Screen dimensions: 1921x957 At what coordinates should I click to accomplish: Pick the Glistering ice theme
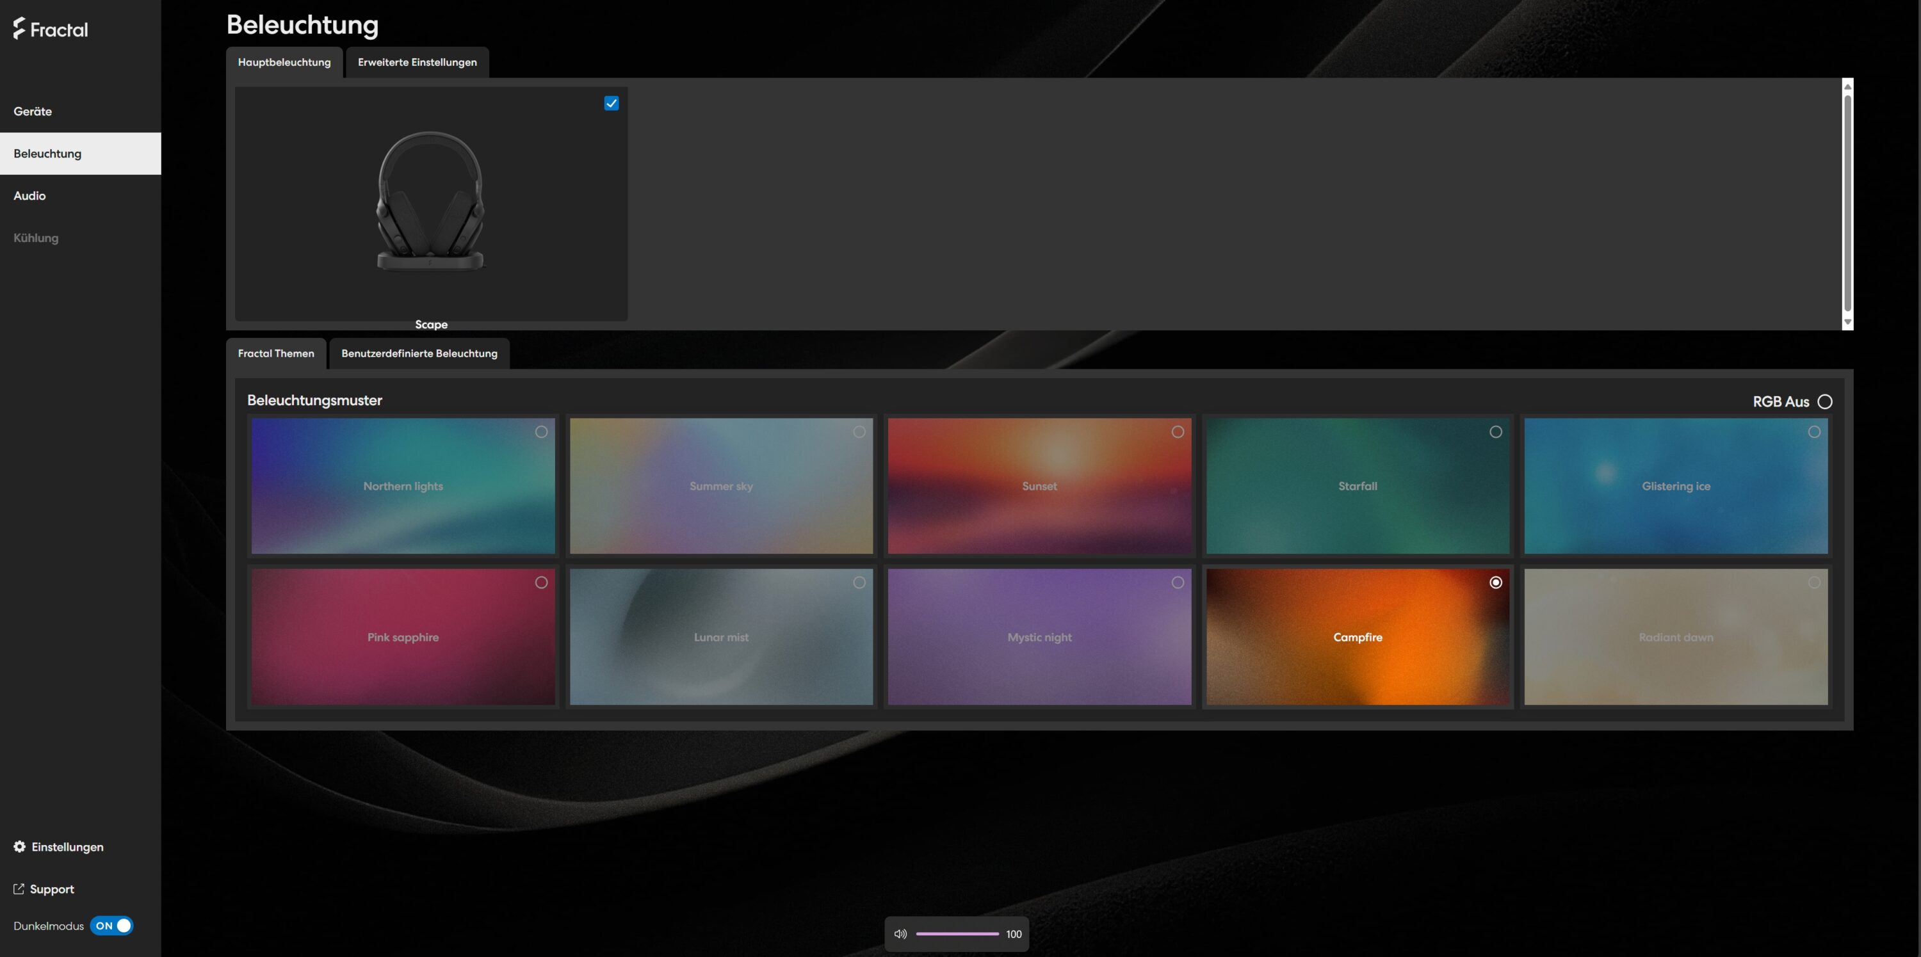point(1676,486)
